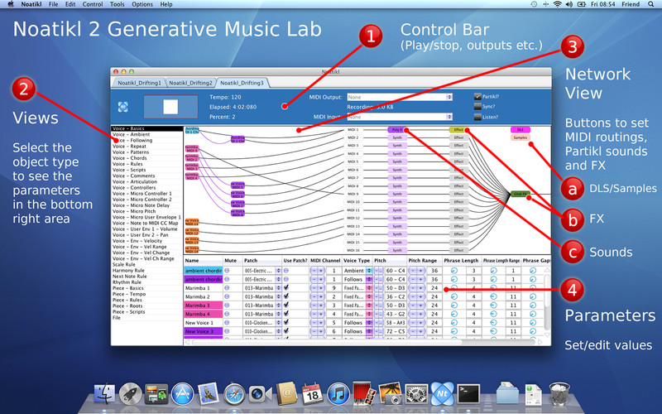662x414 pixels.
Task: Open Terminal from the dock
Action: coord(468,394)
